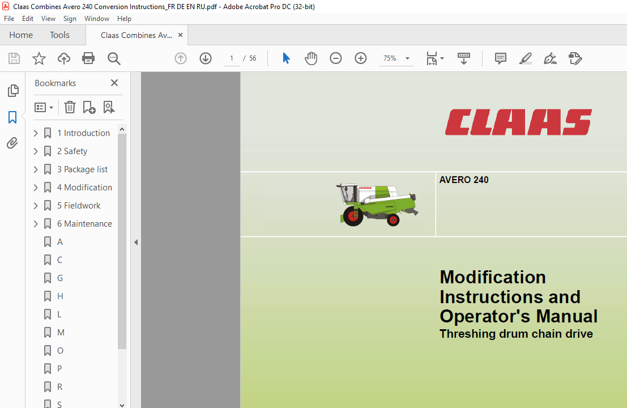627x408 pixels.
Task: Open the Help menu
Action: 124,18
